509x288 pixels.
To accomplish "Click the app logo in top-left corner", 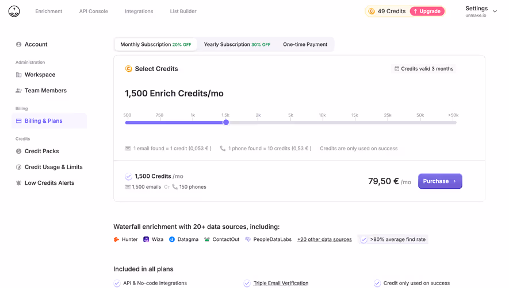I will pyautogui.click(x=14, y=11).
